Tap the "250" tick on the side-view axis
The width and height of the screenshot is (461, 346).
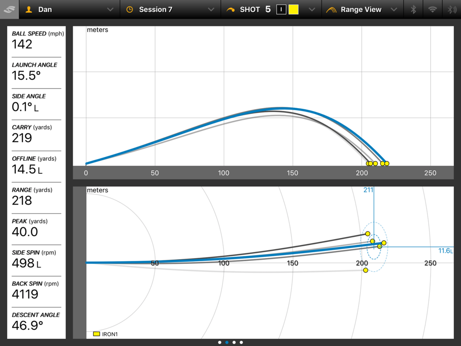(x=430, y=173)
